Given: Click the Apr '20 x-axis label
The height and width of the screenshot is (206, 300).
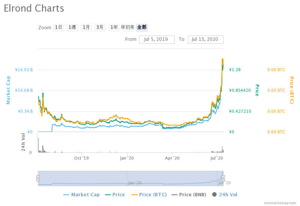Looking at the screenshot, I should [x=172, y=158].
